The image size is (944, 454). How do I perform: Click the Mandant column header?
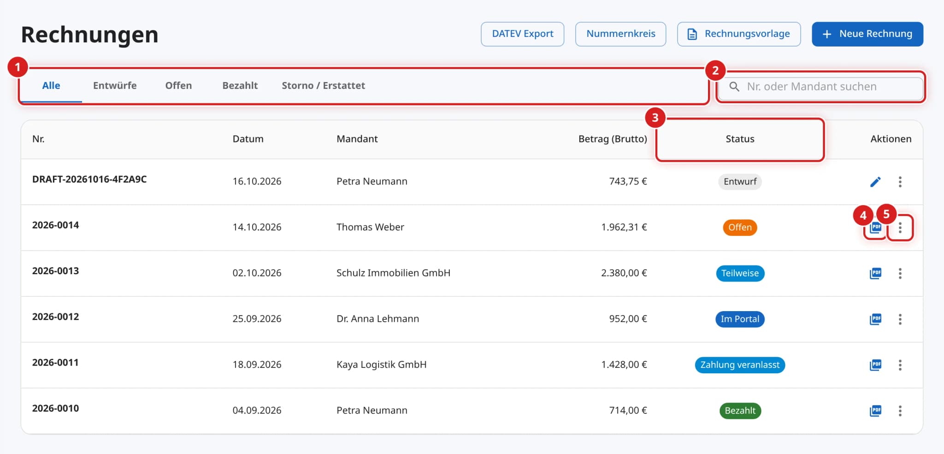click(x=357, y=139)
